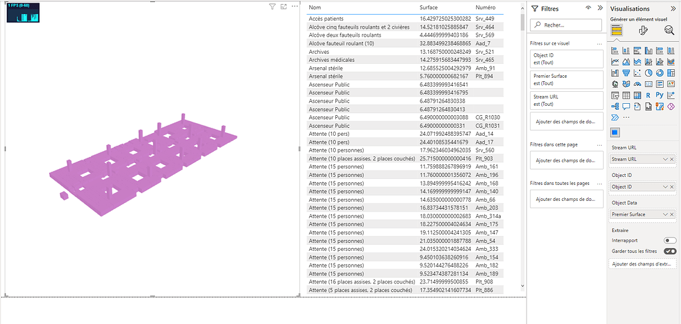
Task: Select the blue square custom visual
Action: pos(615,132)
